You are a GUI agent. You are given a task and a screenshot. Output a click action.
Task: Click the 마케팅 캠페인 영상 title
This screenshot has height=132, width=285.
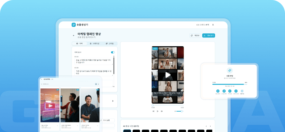coord(89,34)
